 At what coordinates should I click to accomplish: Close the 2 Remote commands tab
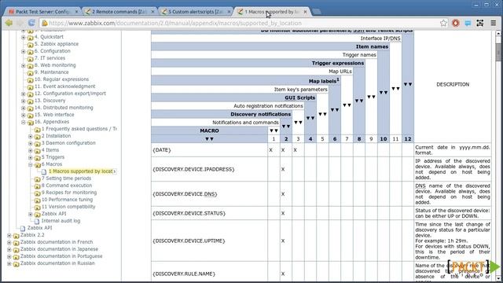pos(152,12)
